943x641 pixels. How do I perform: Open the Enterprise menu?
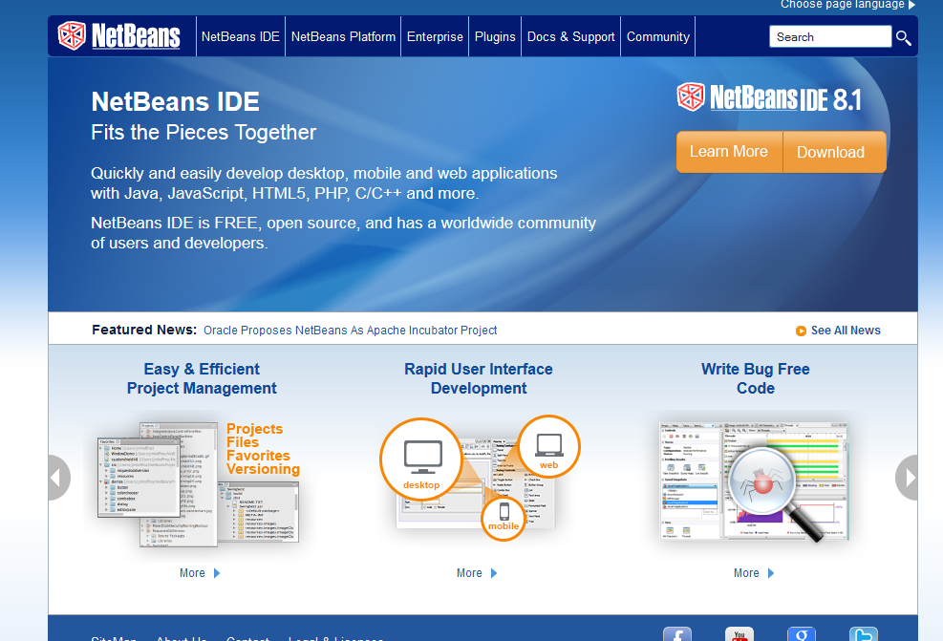click(435, 36)
